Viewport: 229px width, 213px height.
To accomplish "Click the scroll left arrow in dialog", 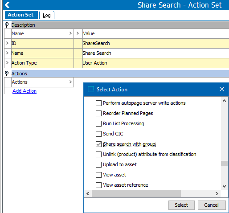I will coord(88,193).
